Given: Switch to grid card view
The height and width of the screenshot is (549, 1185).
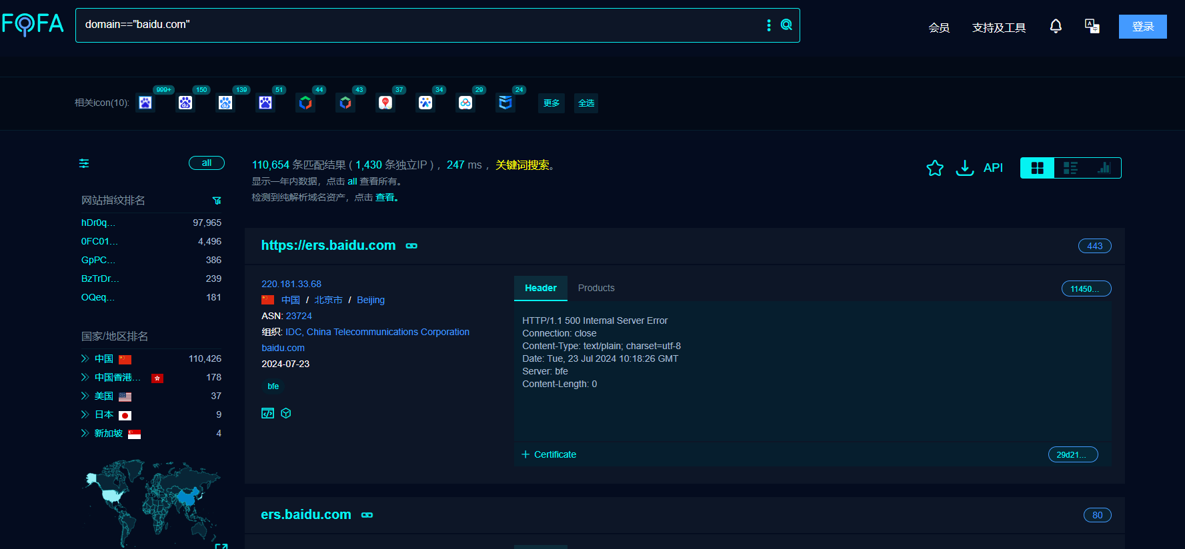Looking at the screenshot, I should click(1038, 168).
